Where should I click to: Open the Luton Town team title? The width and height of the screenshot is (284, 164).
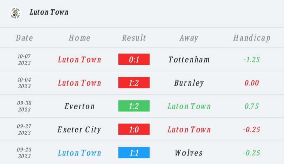click(49, 12)
